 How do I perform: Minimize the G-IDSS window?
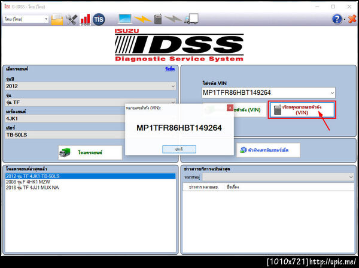pos(317,7)
